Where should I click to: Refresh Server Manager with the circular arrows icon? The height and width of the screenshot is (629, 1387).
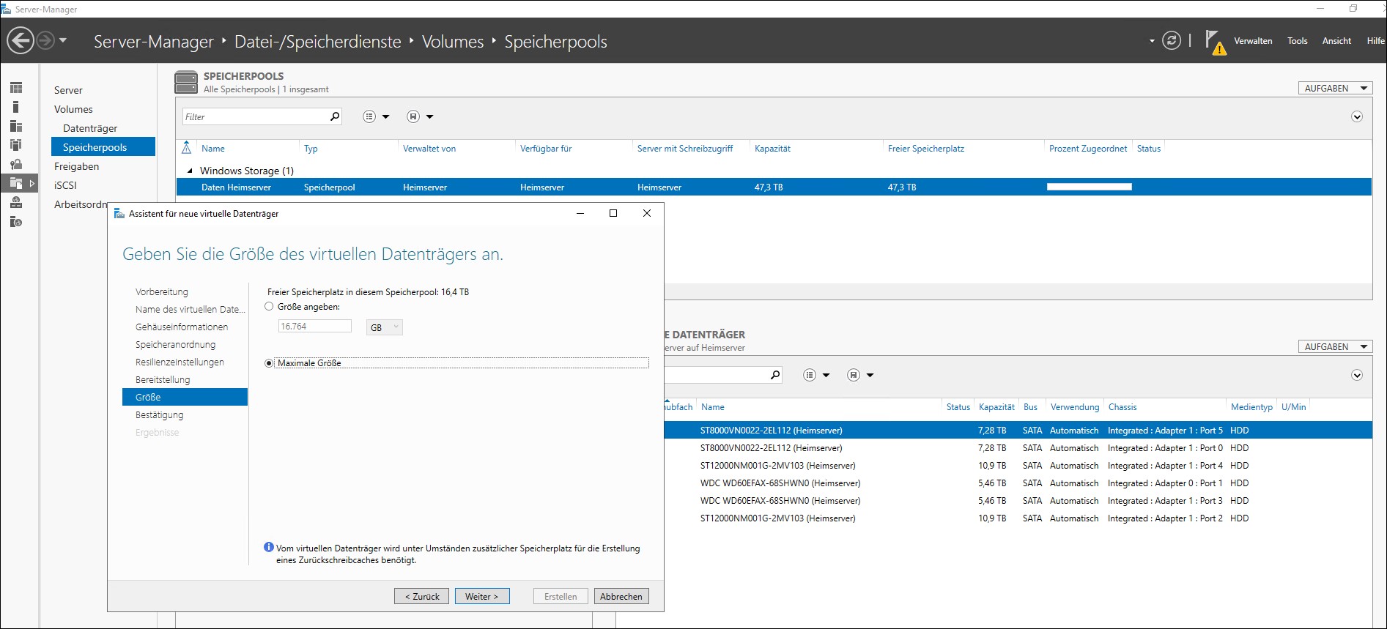click(x=1172, y=40)
